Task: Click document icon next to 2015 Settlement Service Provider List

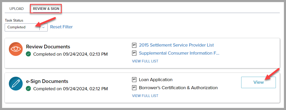Action: tap(134, 45)
